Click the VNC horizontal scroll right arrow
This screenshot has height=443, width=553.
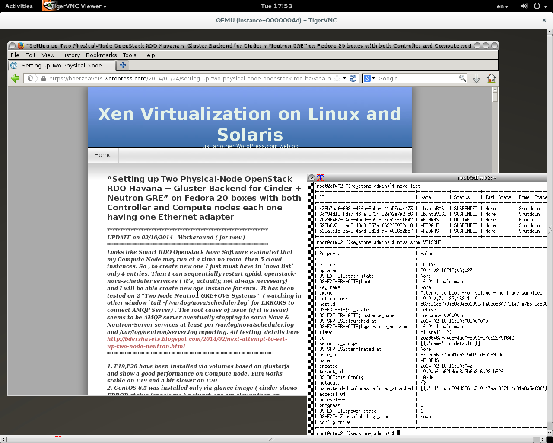click(543, 440)
